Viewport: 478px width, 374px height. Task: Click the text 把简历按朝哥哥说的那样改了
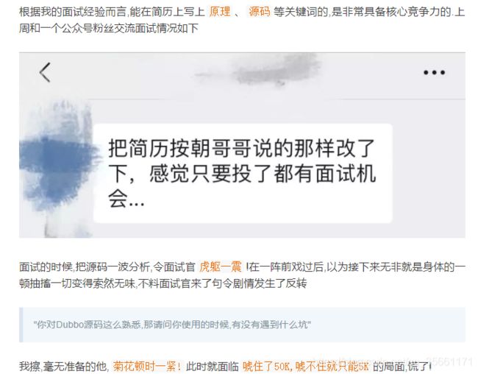[242, 149]
